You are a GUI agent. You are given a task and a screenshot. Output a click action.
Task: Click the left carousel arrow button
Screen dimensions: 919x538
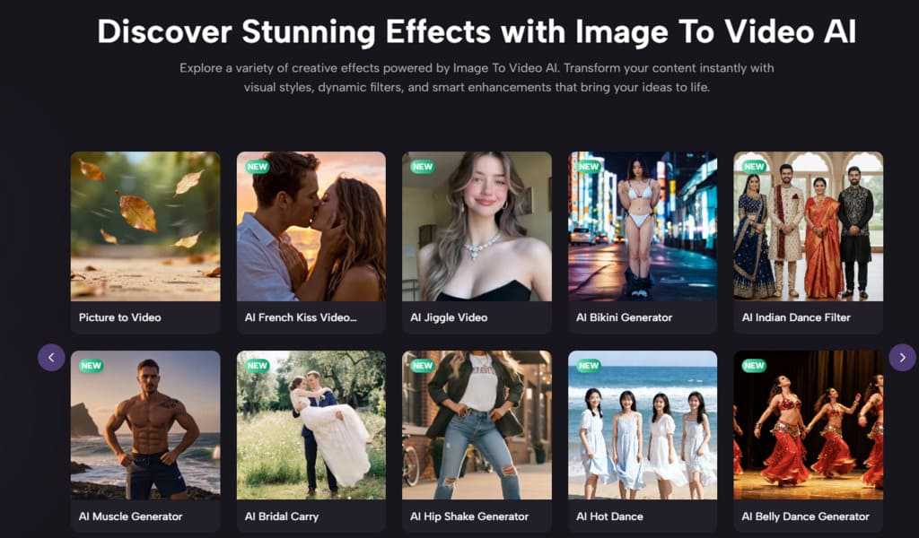pos(51,358)
